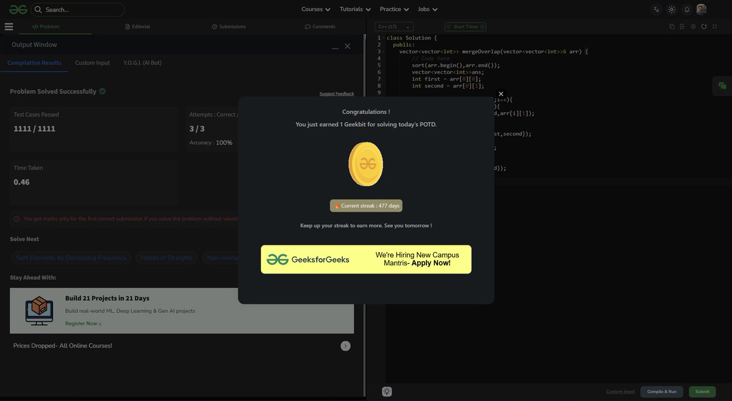Open the Y.O.G.I. (AI Bot) tab
The height and width of the screenshot is (401, 732).
point(143,63)
